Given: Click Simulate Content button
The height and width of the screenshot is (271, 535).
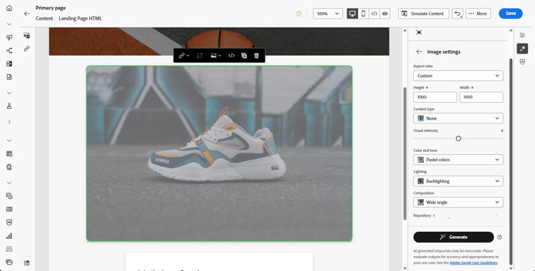Looking at the screenshot, I should (x=424, y=14).
